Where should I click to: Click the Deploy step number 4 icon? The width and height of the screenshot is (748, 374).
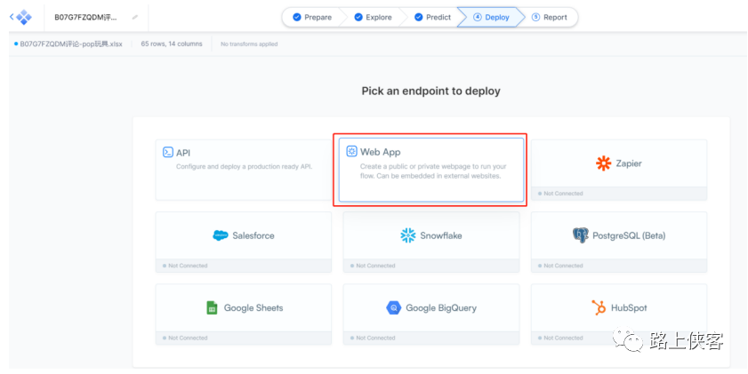[x=477, y=17]
